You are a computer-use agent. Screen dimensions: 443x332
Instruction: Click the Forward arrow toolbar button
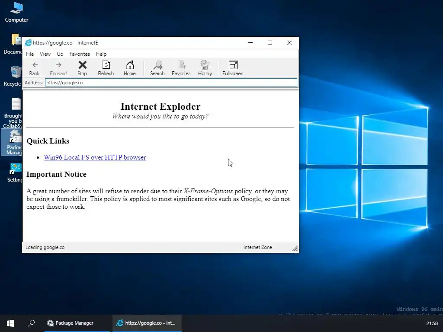58,68
